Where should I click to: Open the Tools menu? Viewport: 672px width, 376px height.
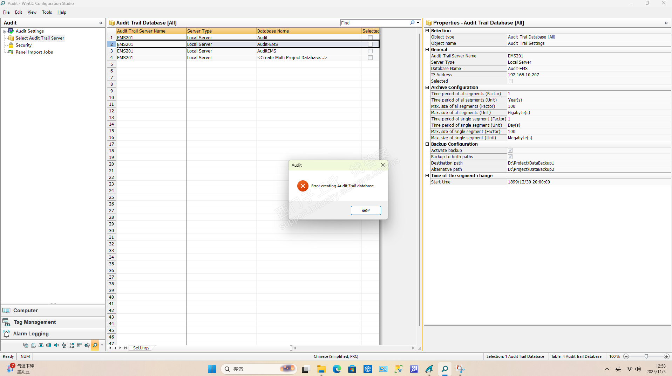pyautogui.click(x=47, y=12)
